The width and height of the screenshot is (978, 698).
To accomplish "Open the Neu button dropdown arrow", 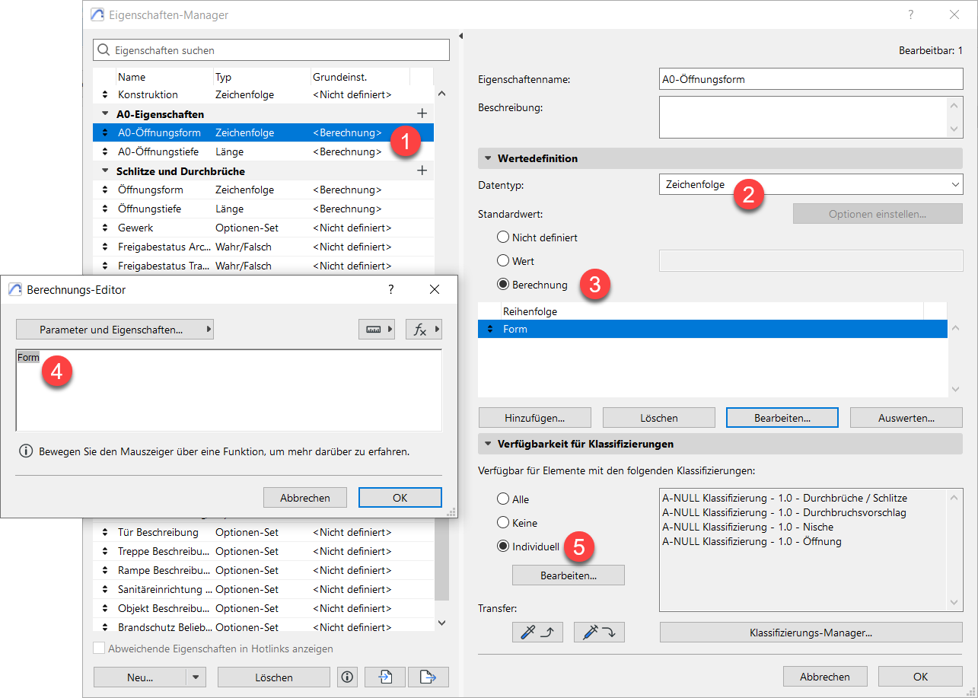I will [196, 677].
